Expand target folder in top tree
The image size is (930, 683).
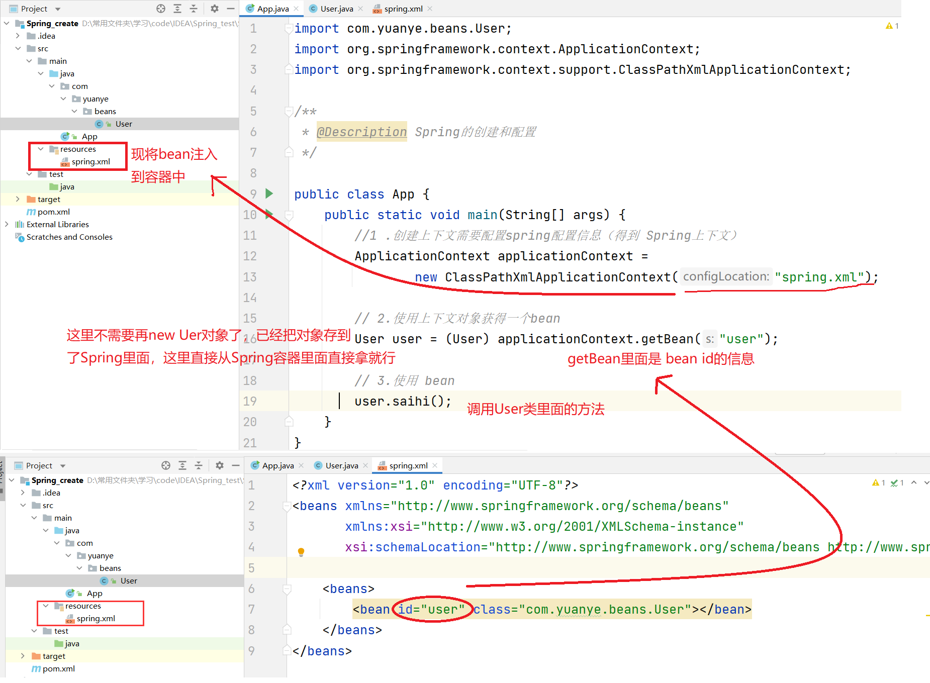point(18,199)
